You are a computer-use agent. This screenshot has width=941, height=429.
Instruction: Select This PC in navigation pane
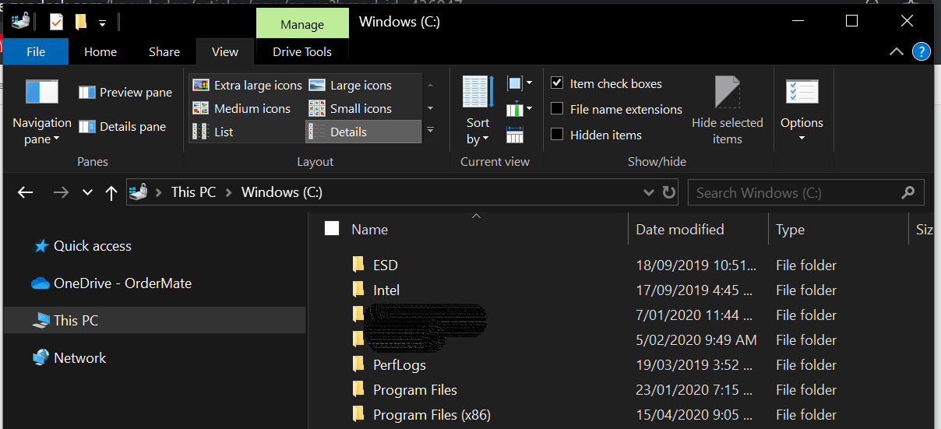154,320
